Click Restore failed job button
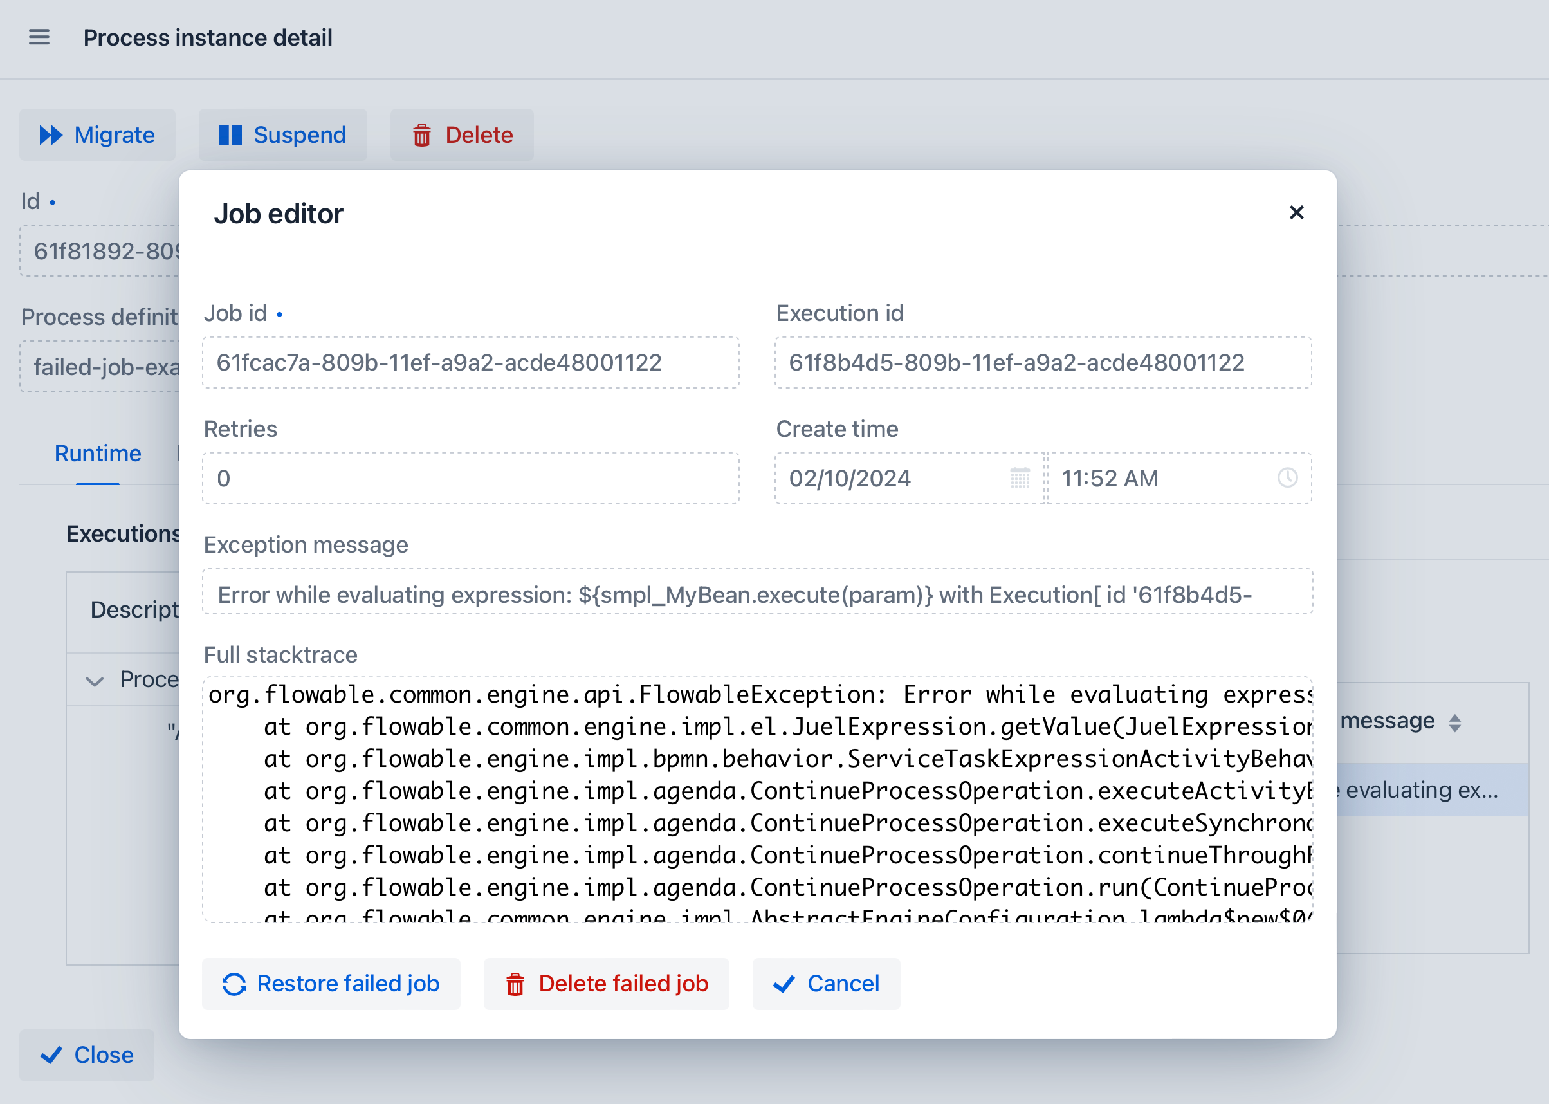This screenshot has height=1104, width=1549. pyautogui.click(x=331, y=984)
